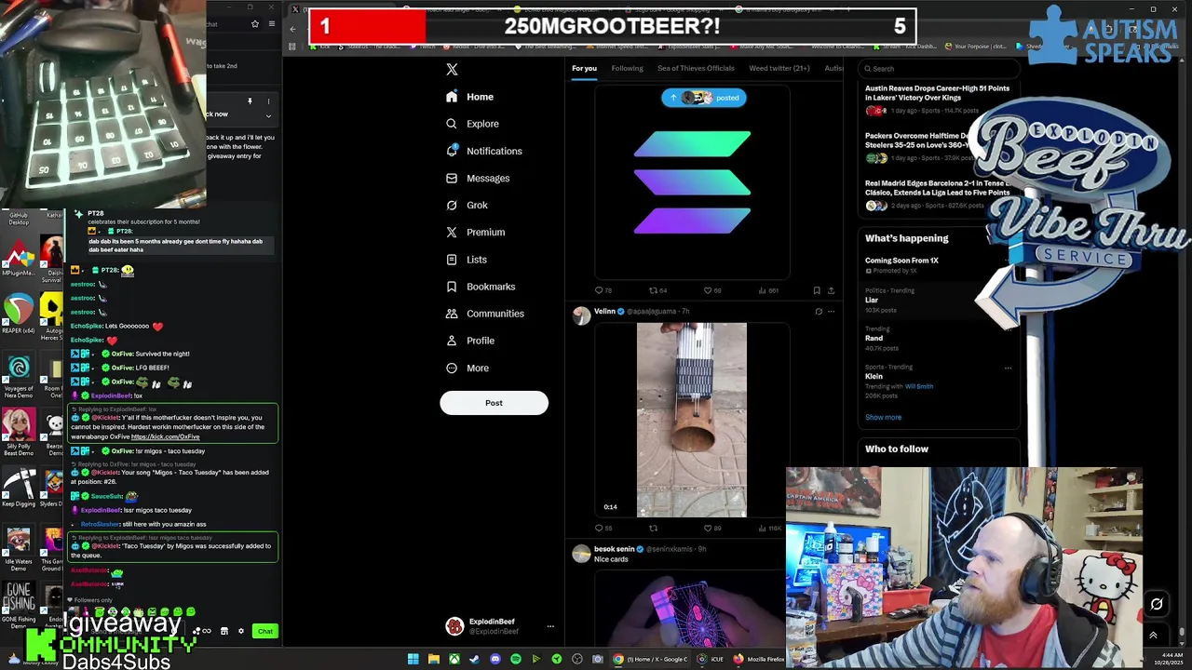
Task: Click the browser back arrow
Action: tap(292, 29)
